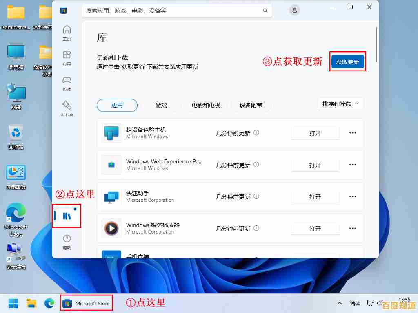Open the 排序和筛选 dropdown
The width and height of the screenshot is (418, 313).
(x=340, y=104)
